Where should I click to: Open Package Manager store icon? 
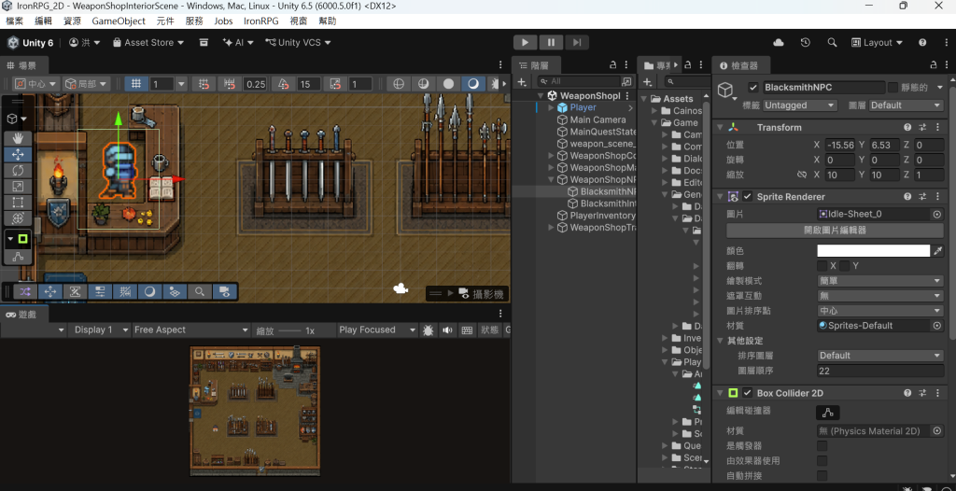tap(204, 43)
